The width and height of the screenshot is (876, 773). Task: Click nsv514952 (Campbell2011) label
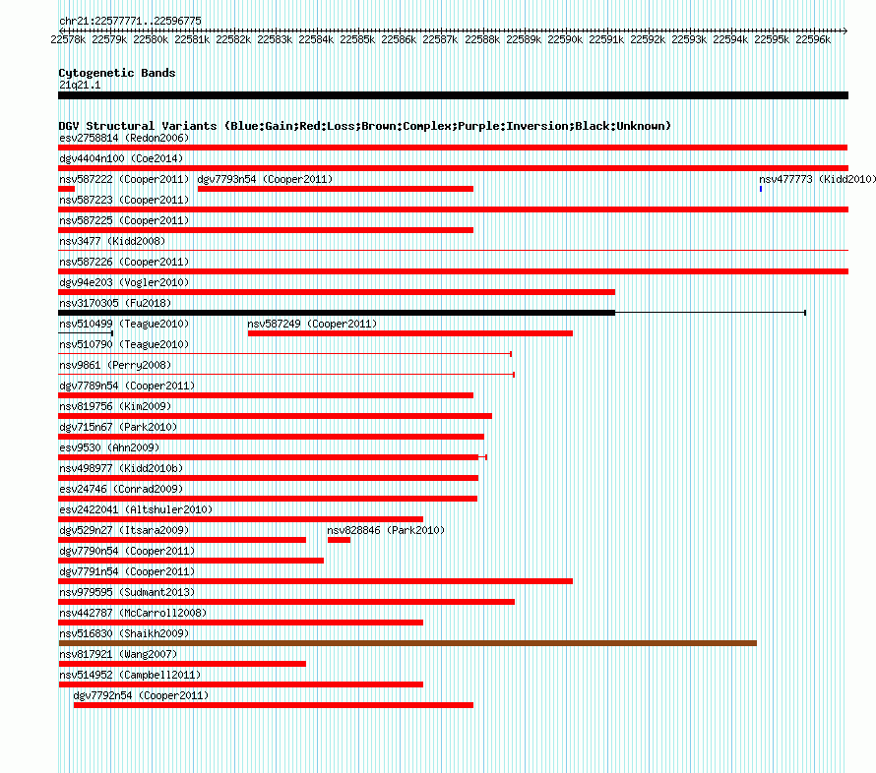(130, 675)
